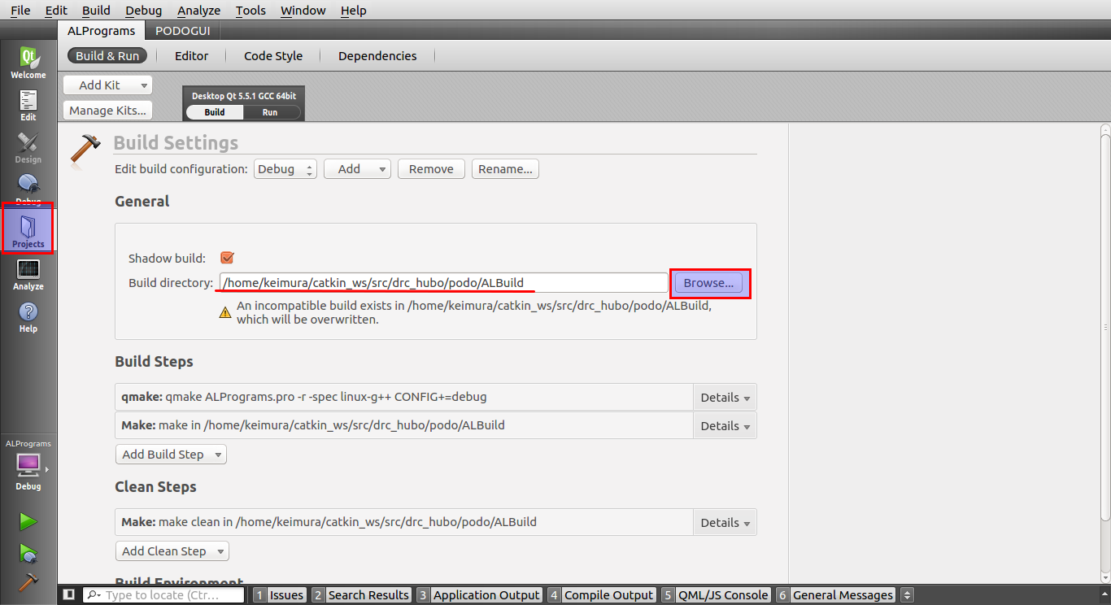Open the Add Build Step dropdown

pyautogui.click(x=171, y=455)
